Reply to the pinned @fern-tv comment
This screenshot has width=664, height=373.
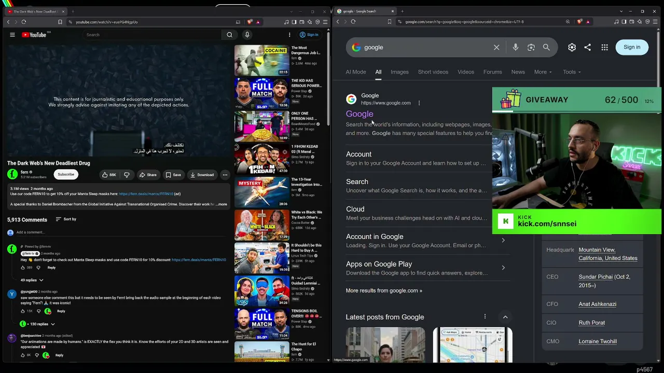(x=51, y=268)
